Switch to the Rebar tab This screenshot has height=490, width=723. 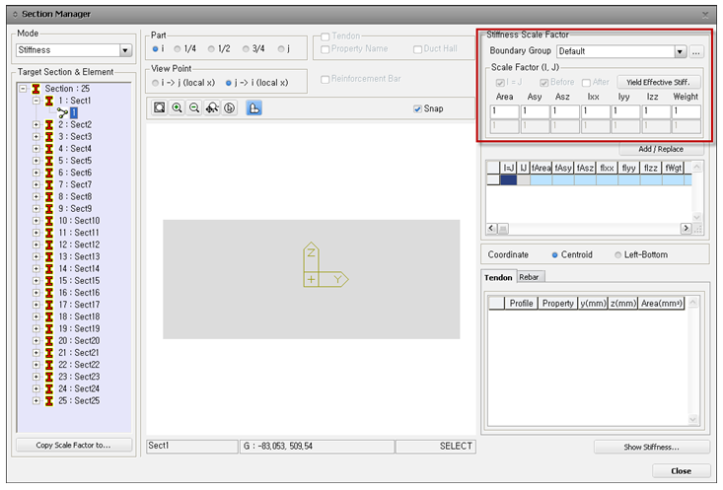coord(529,277)
